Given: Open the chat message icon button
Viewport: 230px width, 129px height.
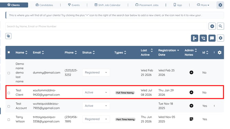Looking at the screenshot, I should [212, 38].
